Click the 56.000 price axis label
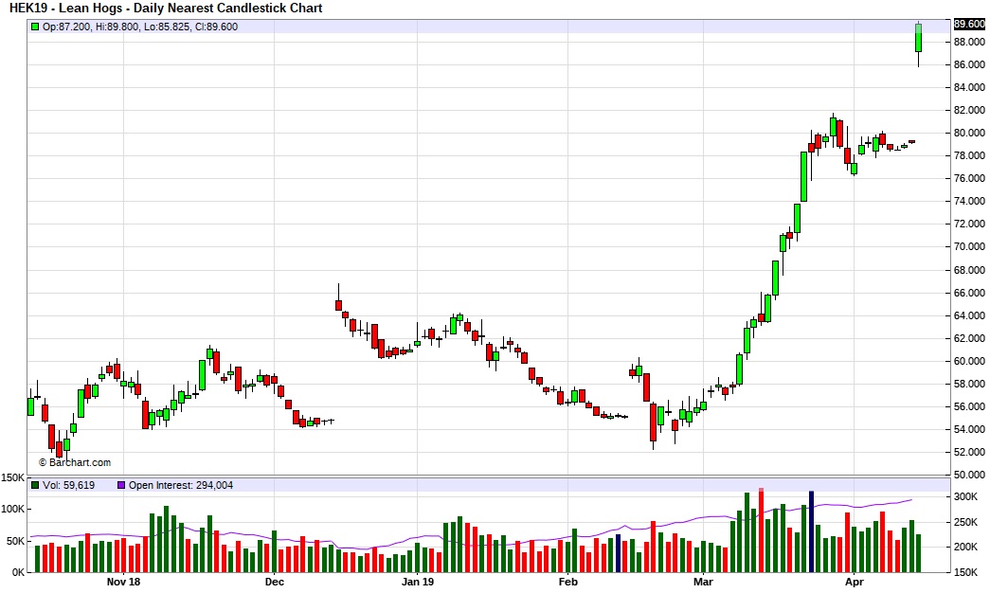The height and width of the screenshot is (611, 990). [969, 406]
